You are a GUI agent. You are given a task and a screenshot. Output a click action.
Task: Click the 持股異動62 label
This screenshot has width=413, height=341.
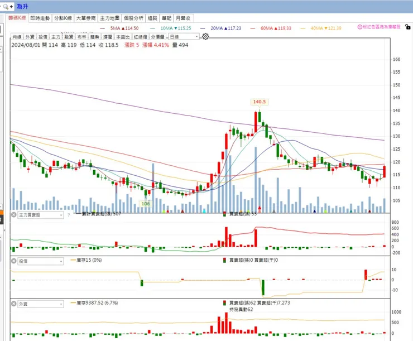pos(241,309)
